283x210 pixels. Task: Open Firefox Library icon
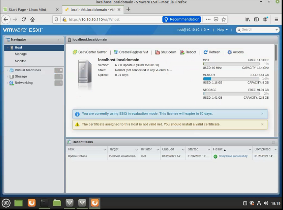click(x=247, y=20)
